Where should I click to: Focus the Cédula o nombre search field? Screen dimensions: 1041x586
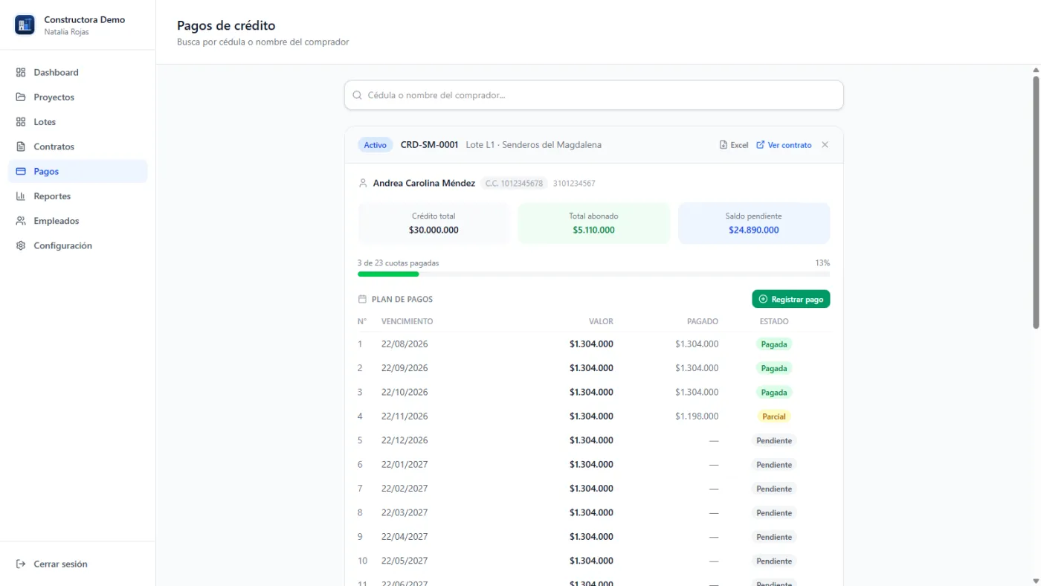click(x=593, y=95)
